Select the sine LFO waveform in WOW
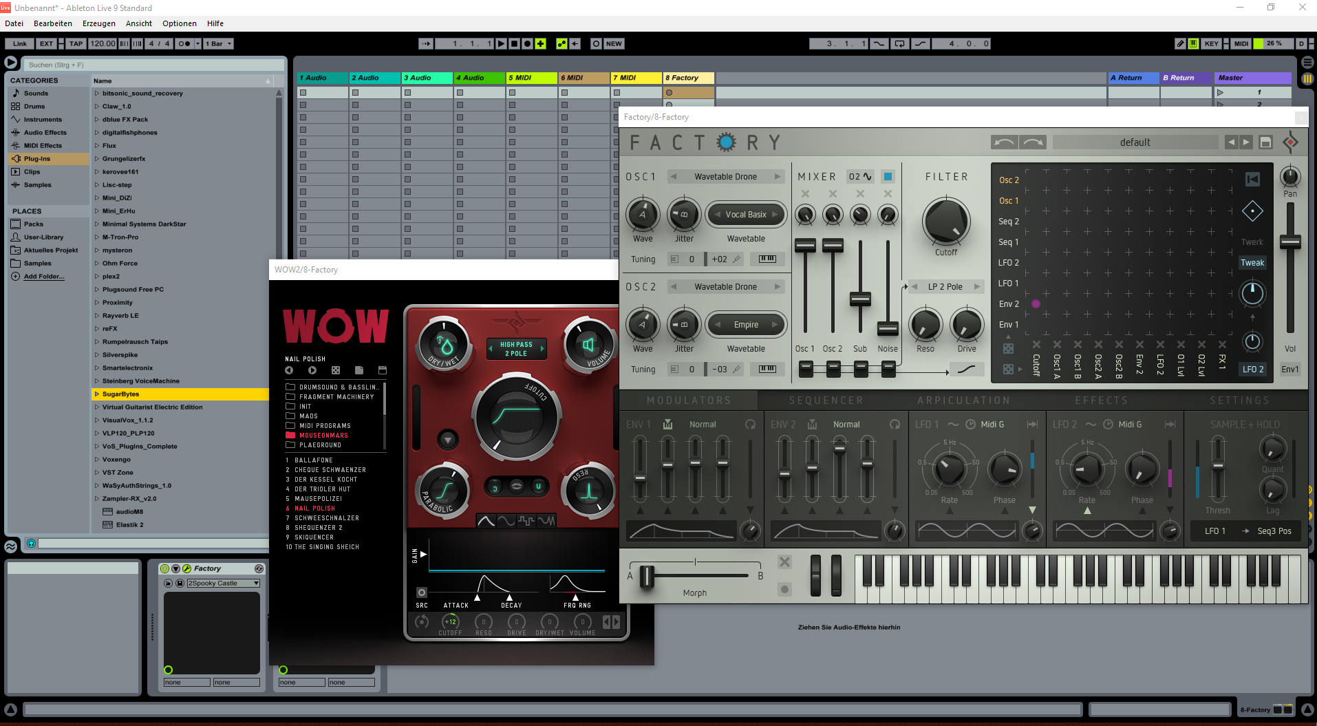This screenshot has width=1317, height=726. tap(506, 521)
